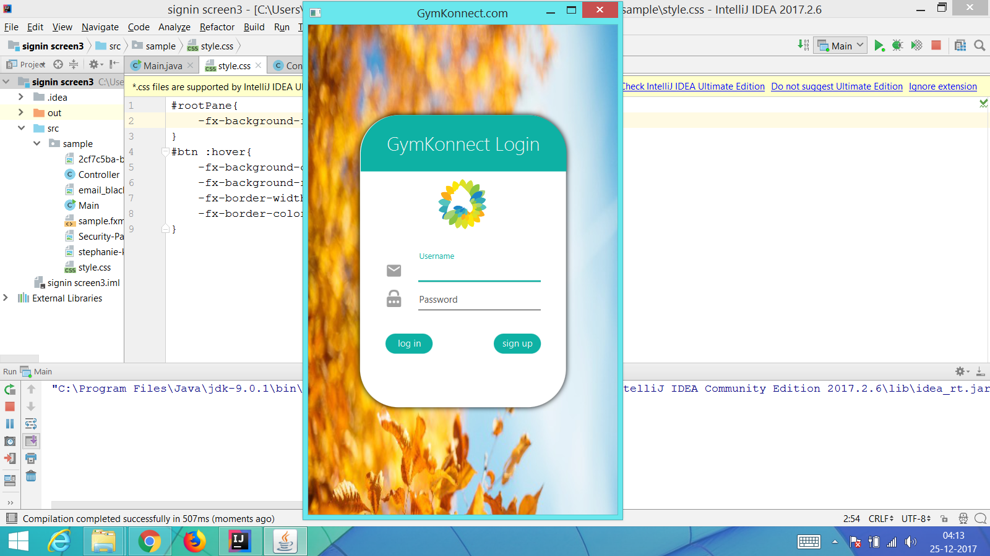
Task: Move down the stack trace arrow
Action: coord(31,406)
